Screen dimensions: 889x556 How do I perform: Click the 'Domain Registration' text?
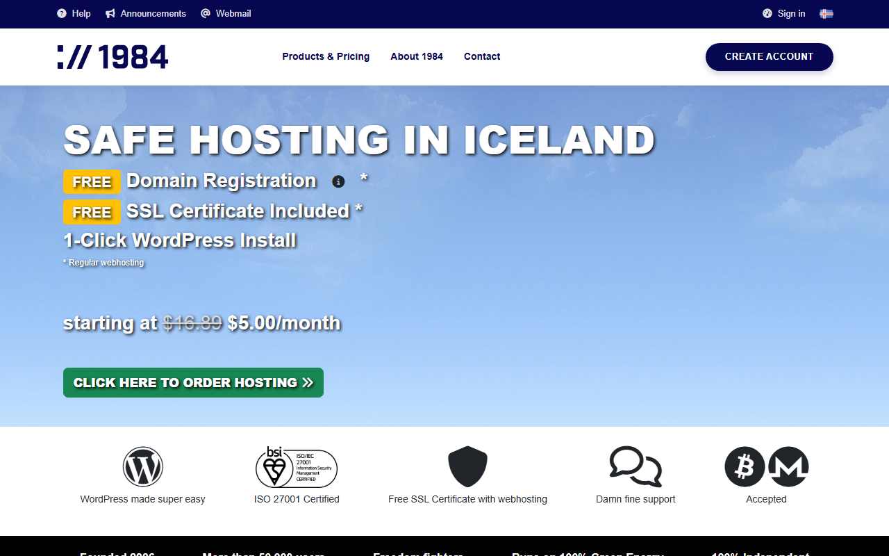(222, 181)
